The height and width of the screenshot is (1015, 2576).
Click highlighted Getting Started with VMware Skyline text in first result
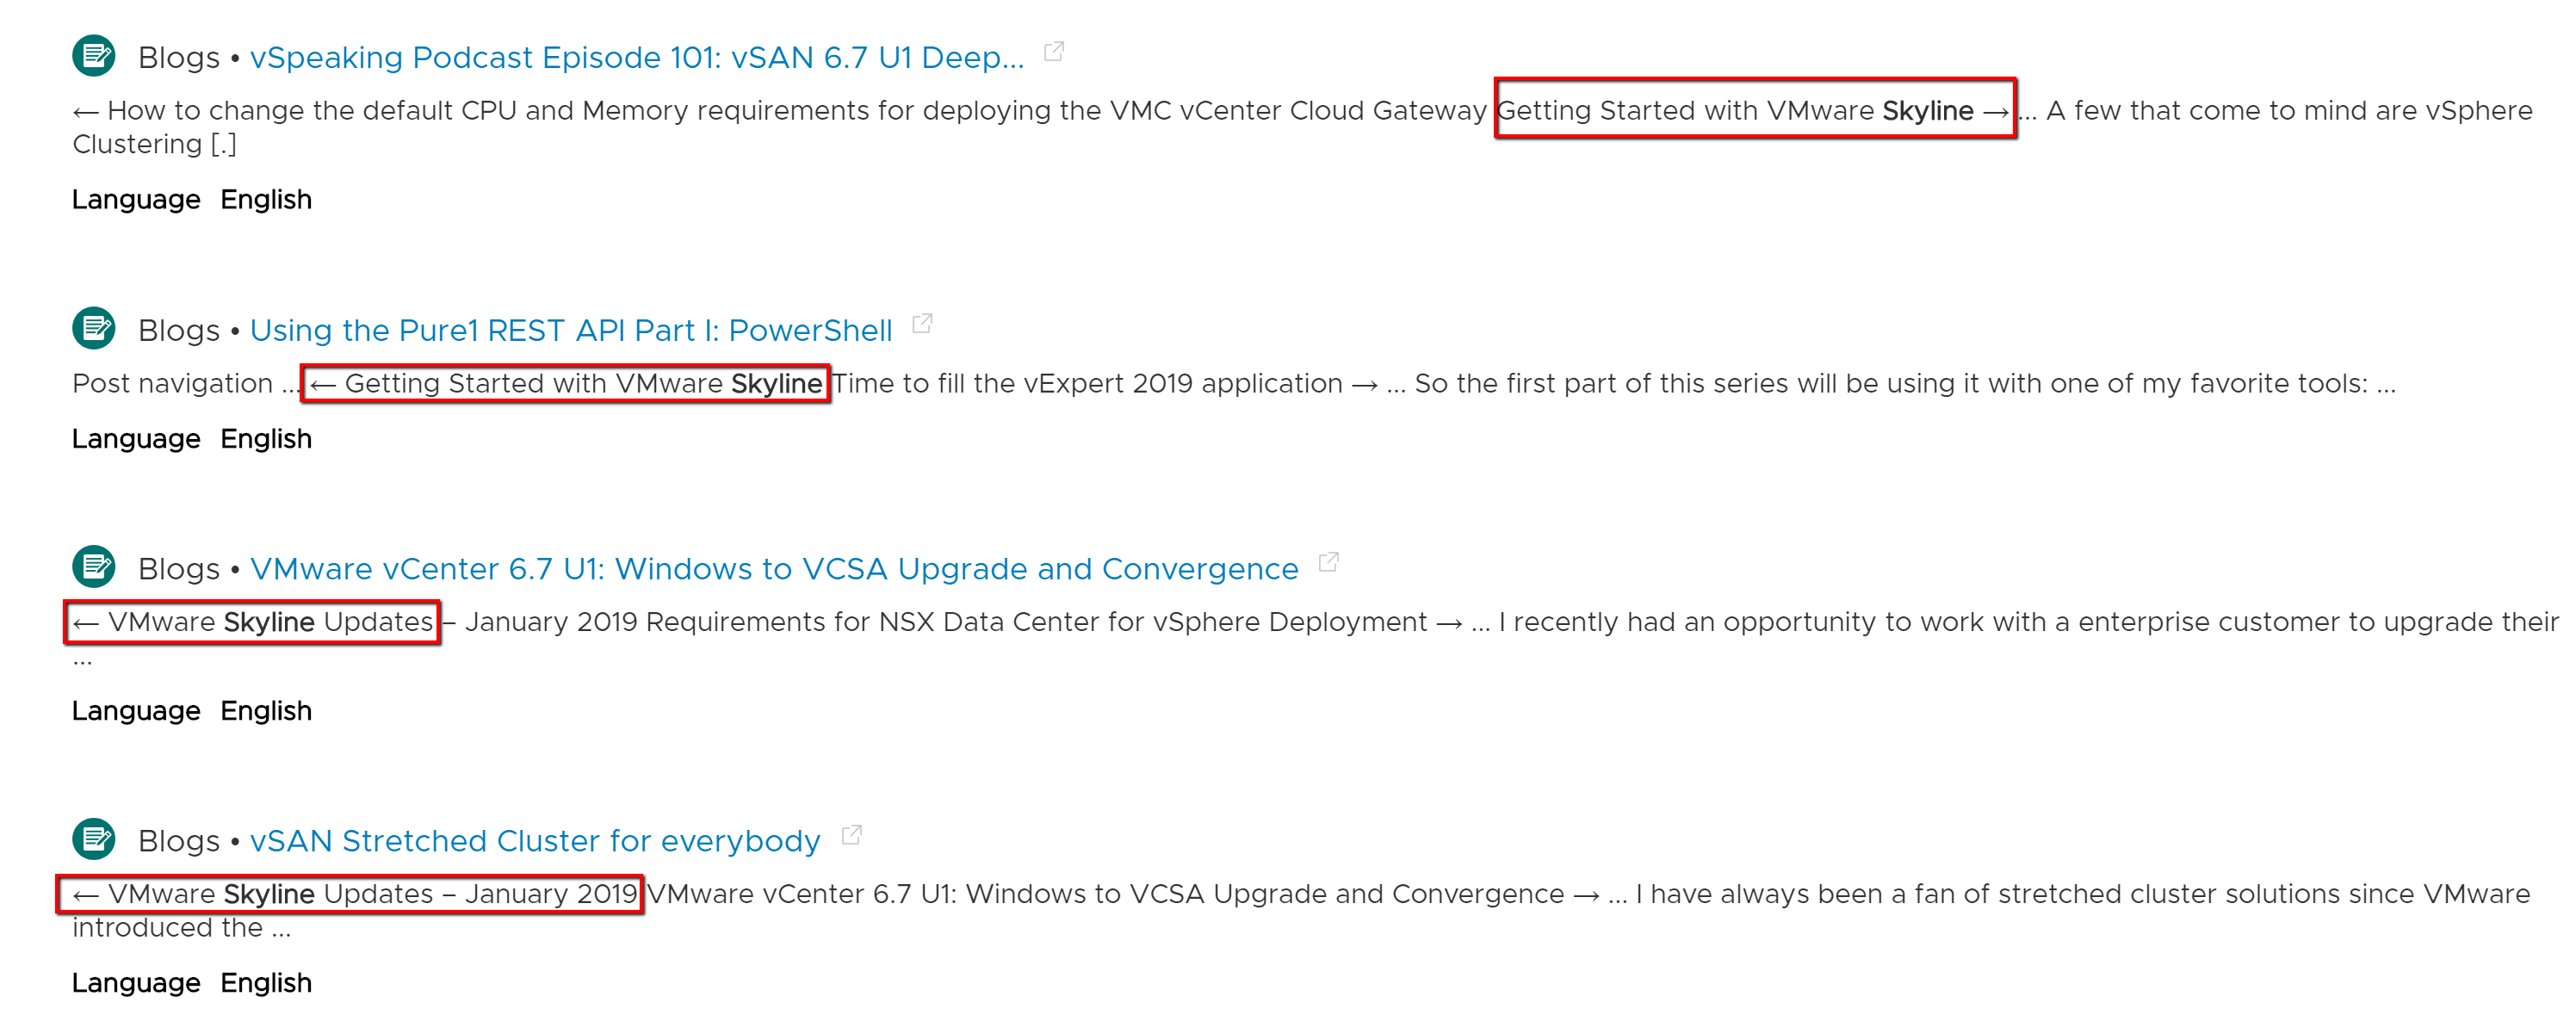pyautogui.click(x=1755, y=110)
